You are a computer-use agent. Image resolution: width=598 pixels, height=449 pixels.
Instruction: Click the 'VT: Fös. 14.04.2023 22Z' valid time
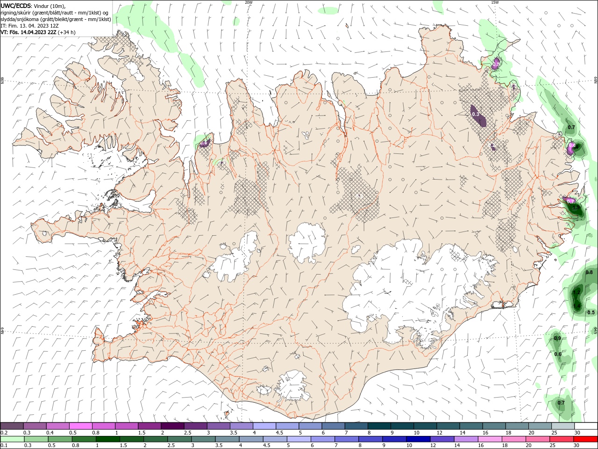pos(28,32)
